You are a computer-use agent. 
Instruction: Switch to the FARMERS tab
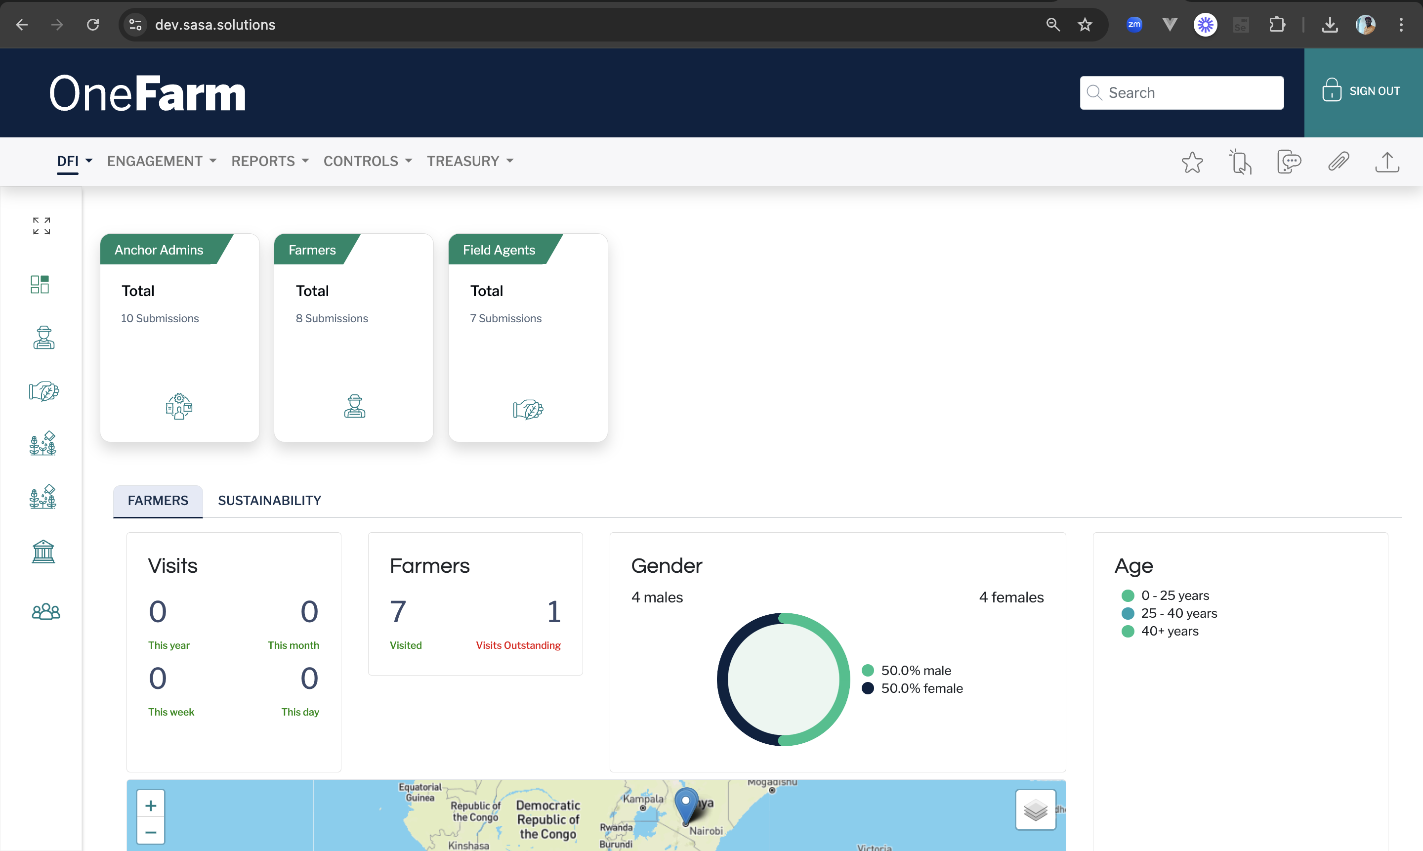(x=158, y=501)
